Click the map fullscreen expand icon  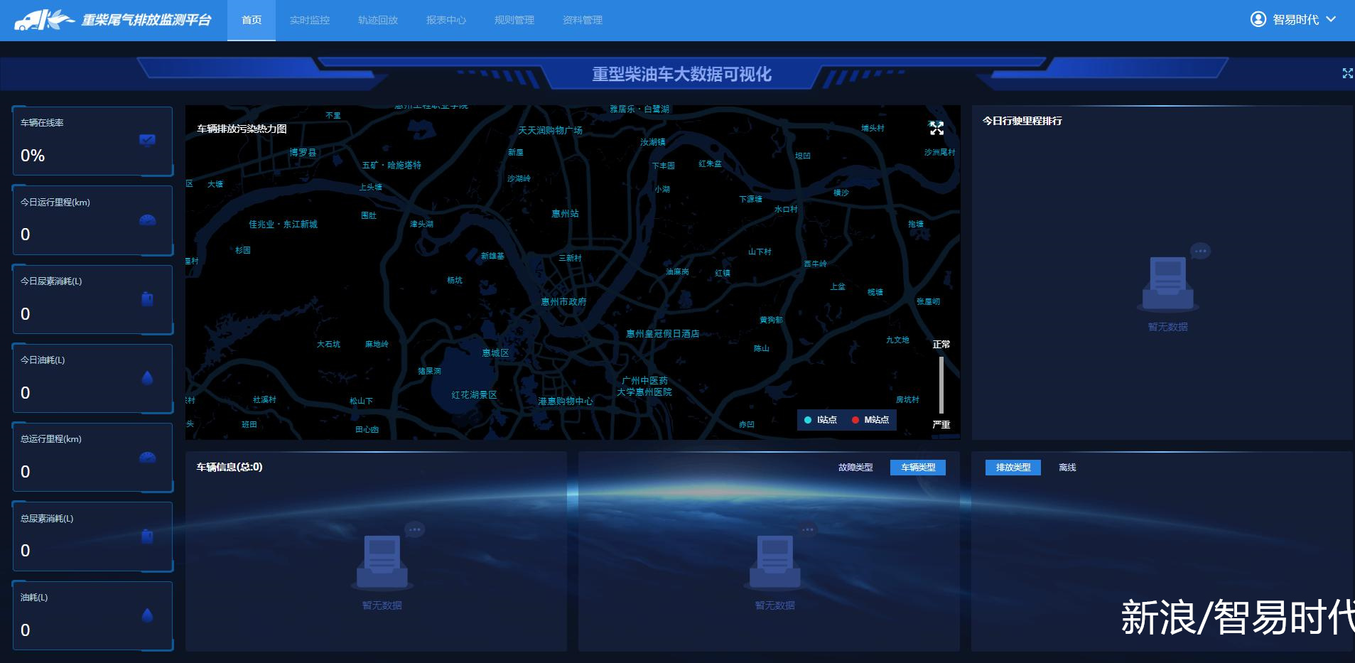(936, 128)
